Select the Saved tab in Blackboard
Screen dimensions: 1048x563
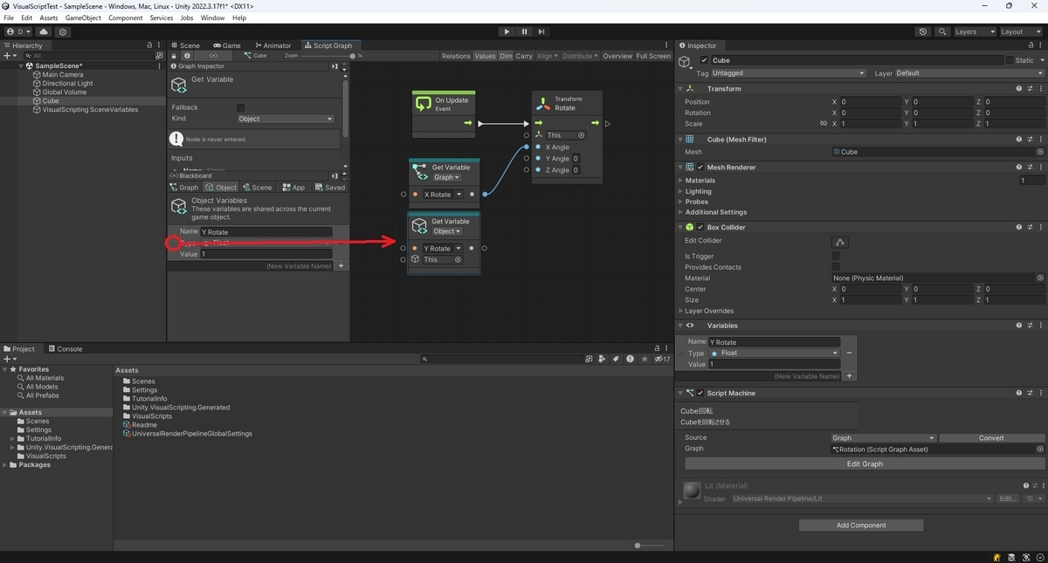pos(330,187)
